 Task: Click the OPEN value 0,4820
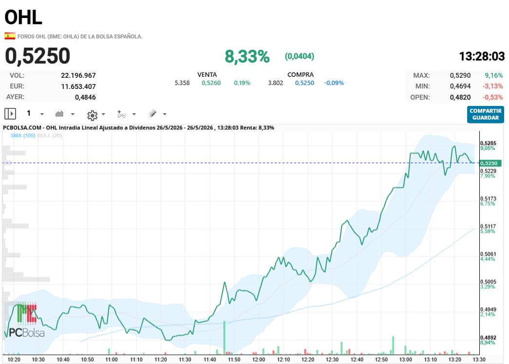pos(460,97)
